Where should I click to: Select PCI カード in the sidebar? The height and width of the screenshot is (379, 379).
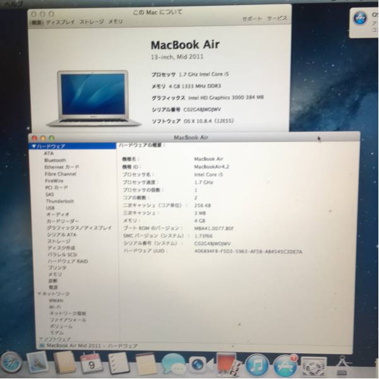coord(56,188)
